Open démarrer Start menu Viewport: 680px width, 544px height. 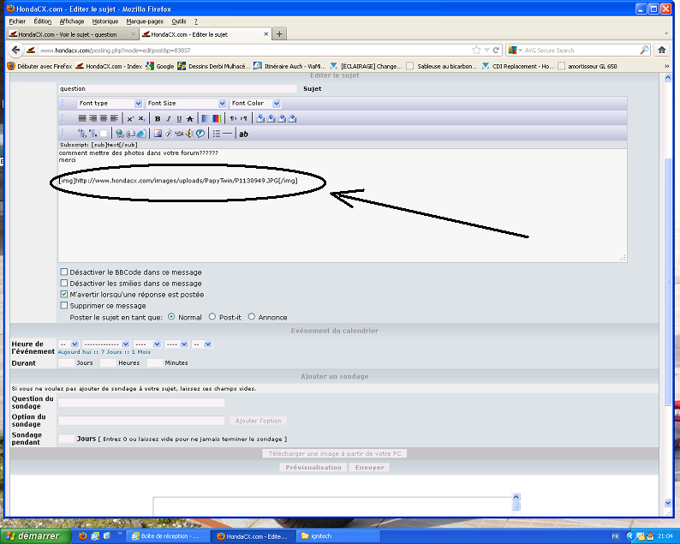pyautogui.click(x=36, y=535)
